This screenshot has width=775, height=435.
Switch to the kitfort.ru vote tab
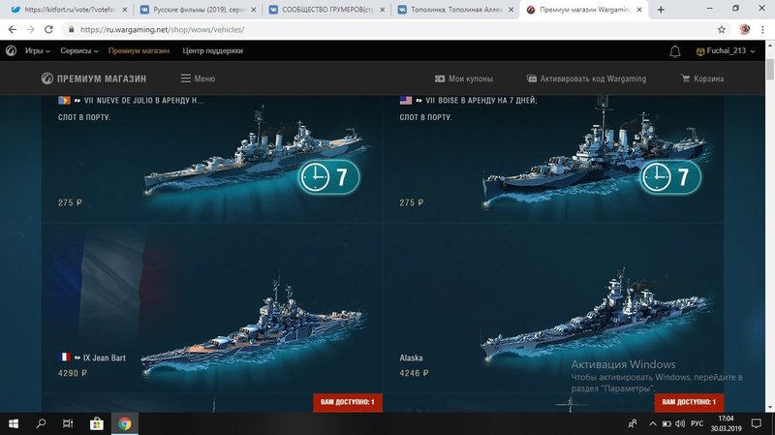(68, 10)
